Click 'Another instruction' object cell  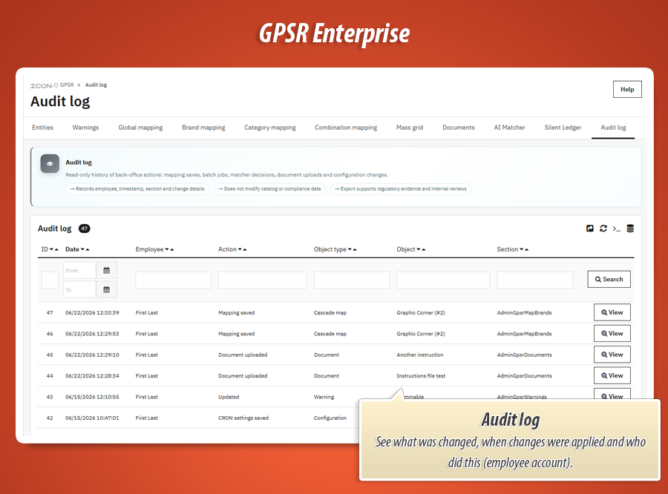(x=419, y=355)
